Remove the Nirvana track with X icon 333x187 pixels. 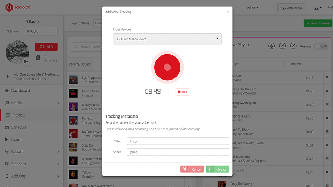pos(327,78)
